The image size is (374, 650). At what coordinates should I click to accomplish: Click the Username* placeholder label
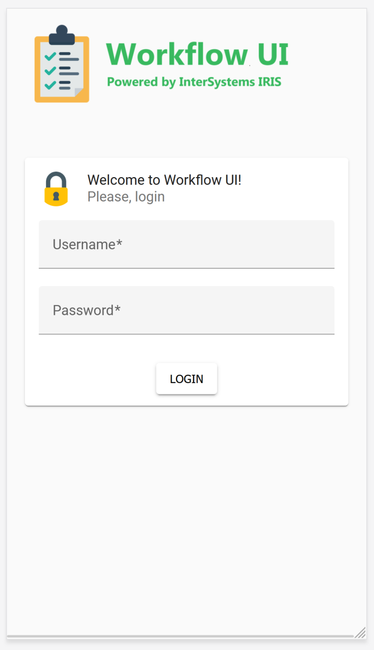click(87, 244)
